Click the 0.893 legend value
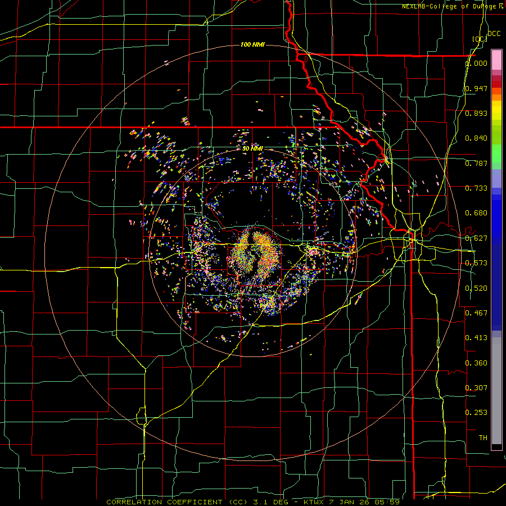This screenshot has height=506, width=506. click(x=476, y=113)
